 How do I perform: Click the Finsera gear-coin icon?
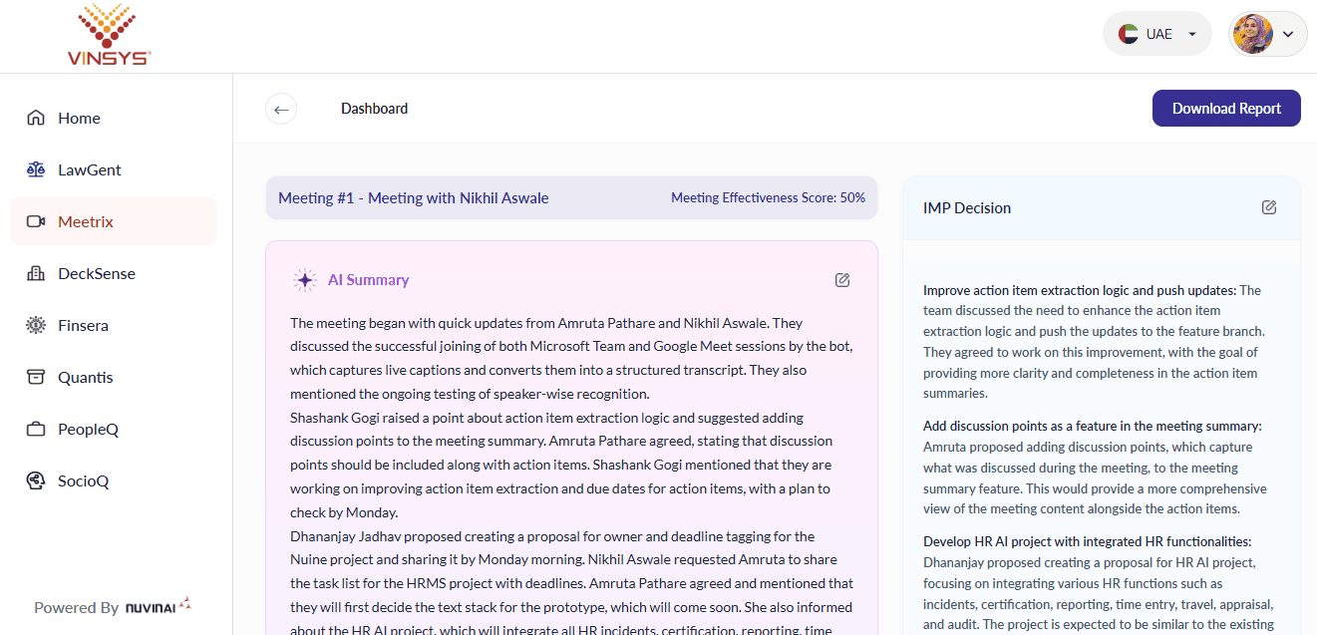[x=36, y=325]
